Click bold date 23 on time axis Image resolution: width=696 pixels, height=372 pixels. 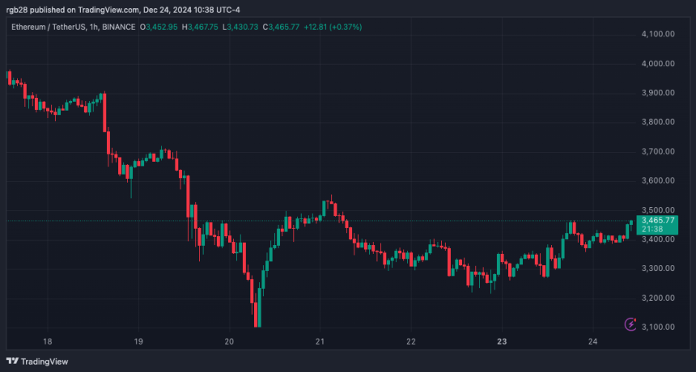(x=502, y=342)
